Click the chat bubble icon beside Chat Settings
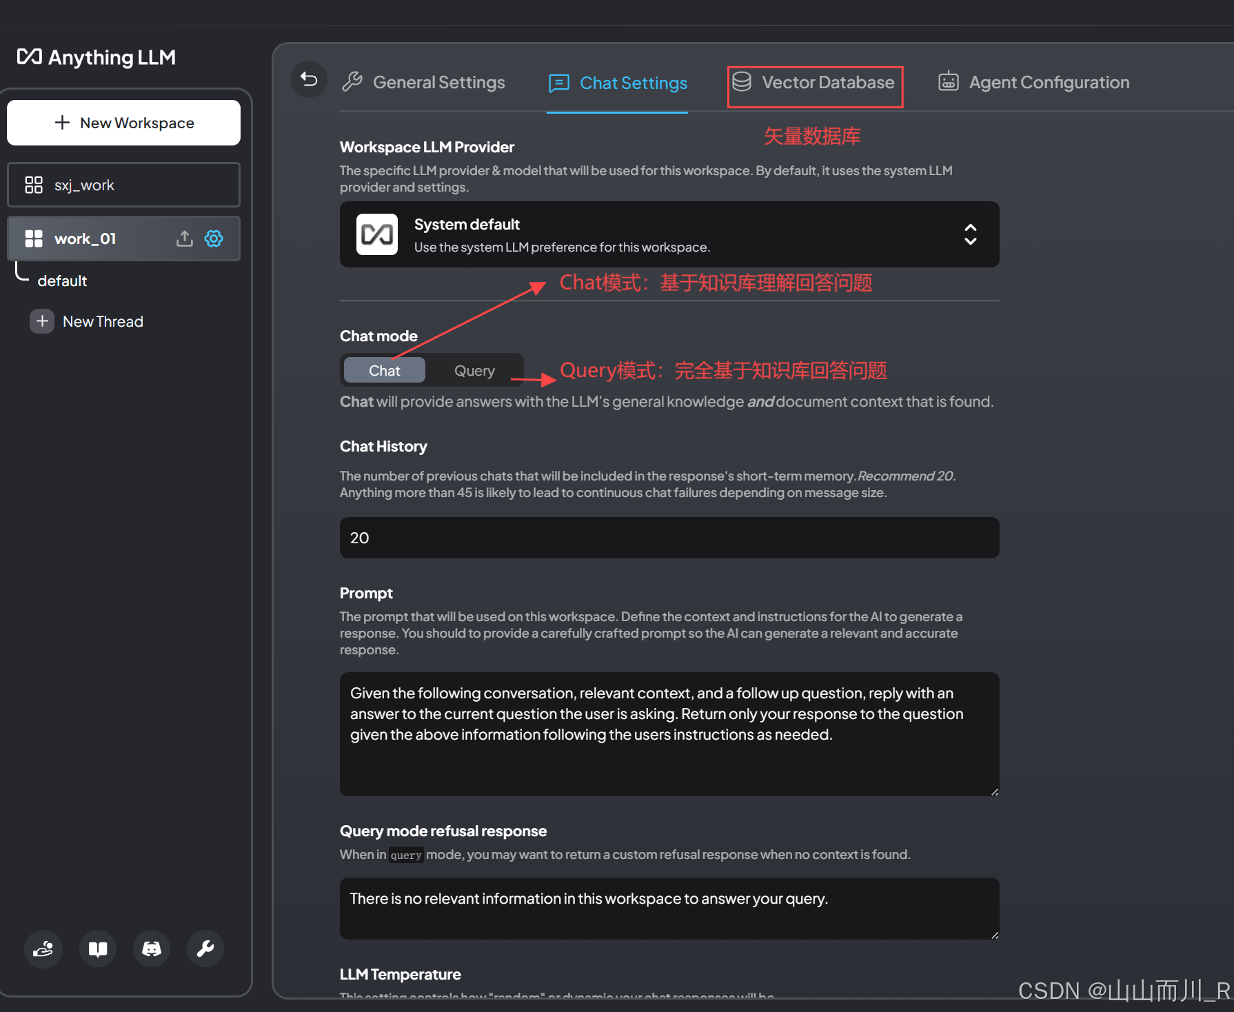The height and width of the screenshot is (1012, 1234). 558,83
